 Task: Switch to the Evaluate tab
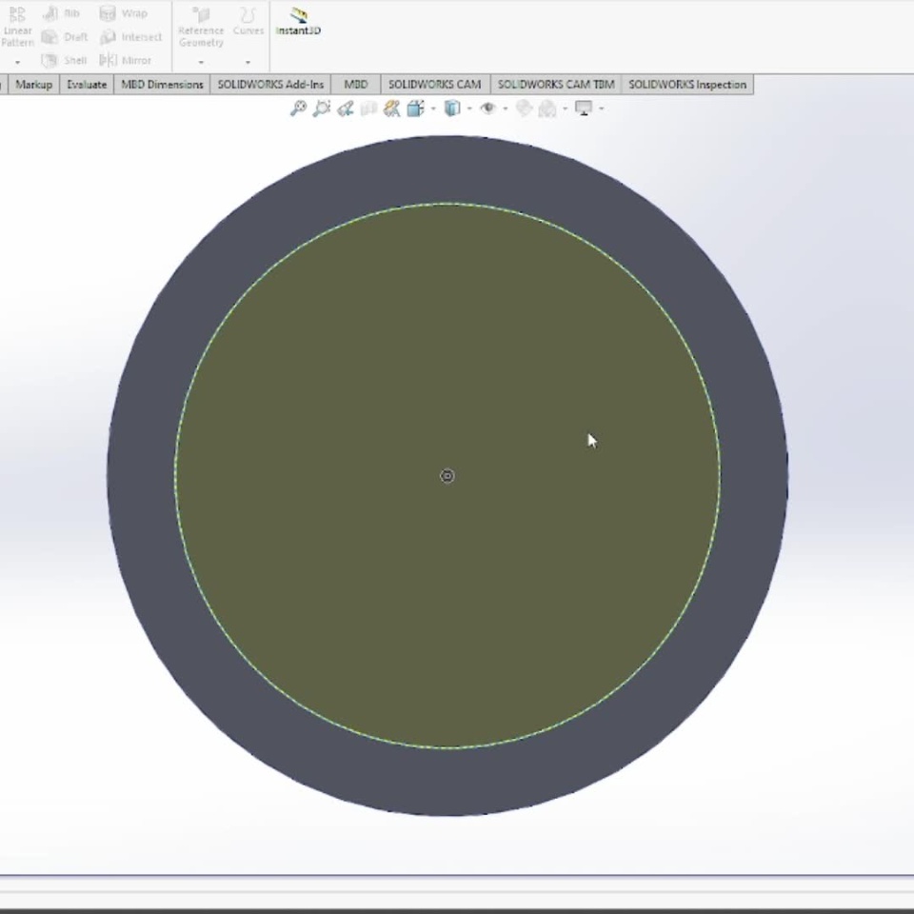87,85
